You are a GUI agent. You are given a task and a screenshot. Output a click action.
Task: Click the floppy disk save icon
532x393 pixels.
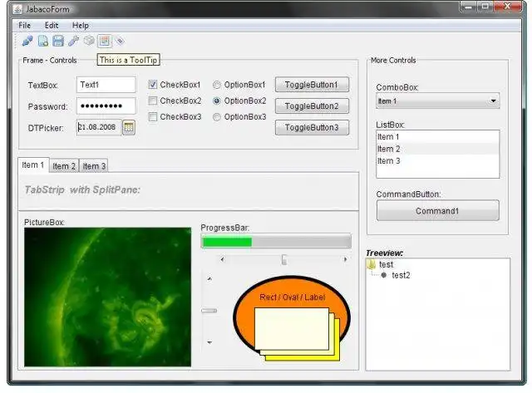tap(58, 42)
